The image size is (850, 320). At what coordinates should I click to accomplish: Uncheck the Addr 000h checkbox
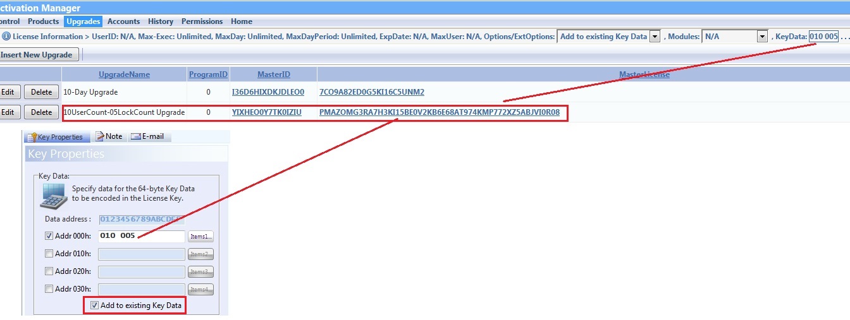coord(49,236)
